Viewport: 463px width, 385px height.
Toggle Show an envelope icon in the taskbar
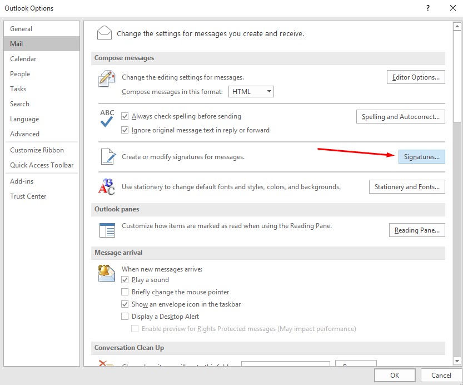pyautogui.click(x=125, y=304)
